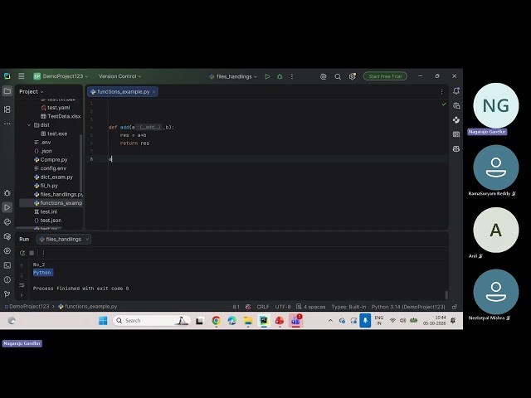Open the Notifications bell icon
The width and height of the screenshot is (531, 398).
[x=456, y=91]
